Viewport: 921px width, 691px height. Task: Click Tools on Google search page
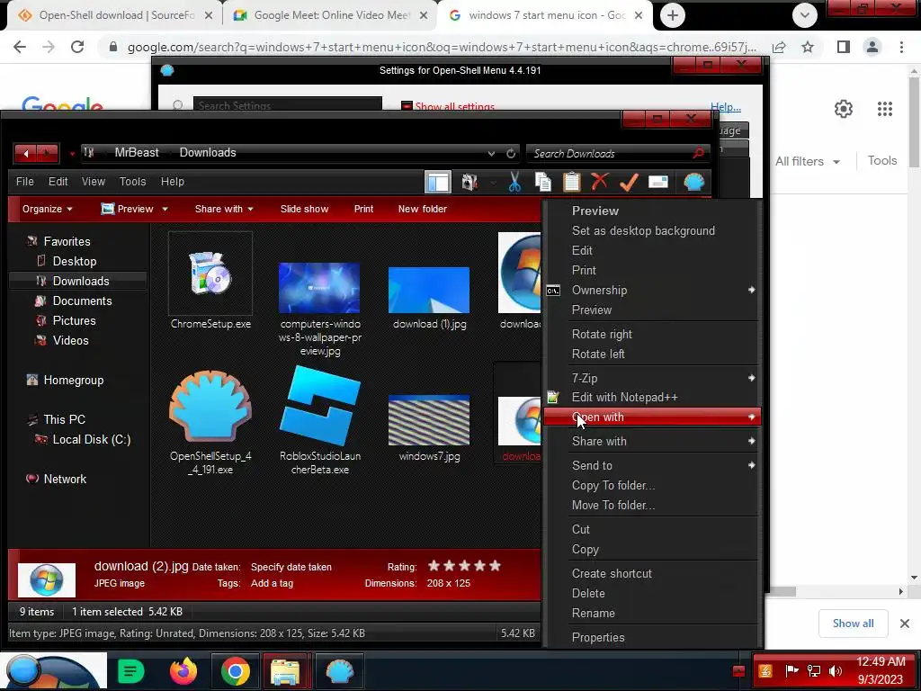[882, 160]
